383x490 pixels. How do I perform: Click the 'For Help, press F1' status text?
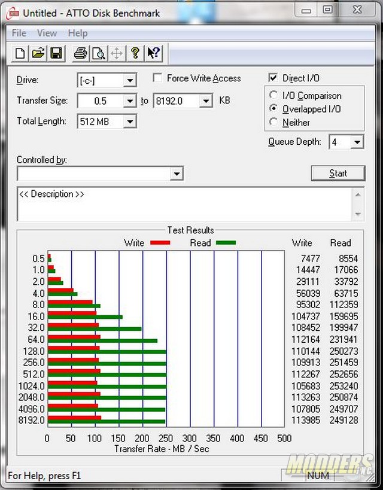tap(44, 476)
